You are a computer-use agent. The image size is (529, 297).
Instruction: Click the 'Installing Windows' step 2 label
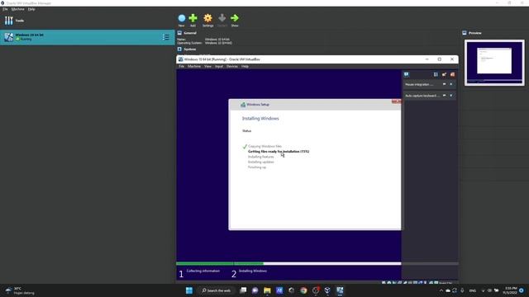(253, 271)
